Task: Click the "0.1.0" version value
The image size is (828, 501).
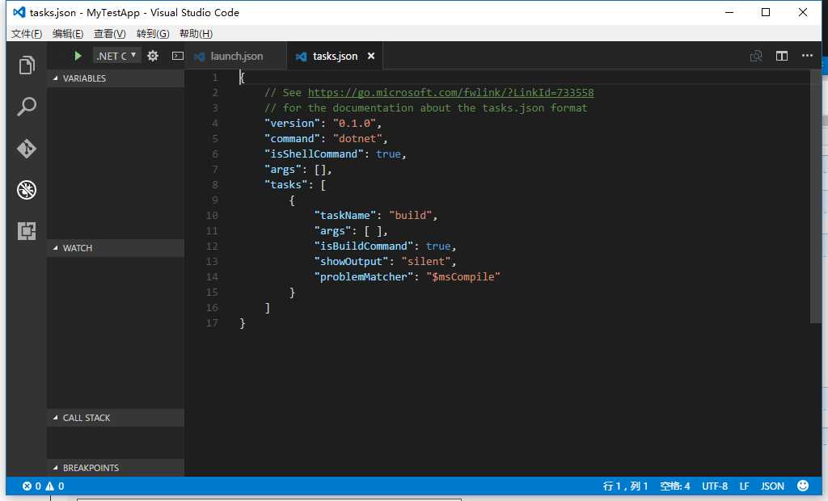Action: (354, 123)
